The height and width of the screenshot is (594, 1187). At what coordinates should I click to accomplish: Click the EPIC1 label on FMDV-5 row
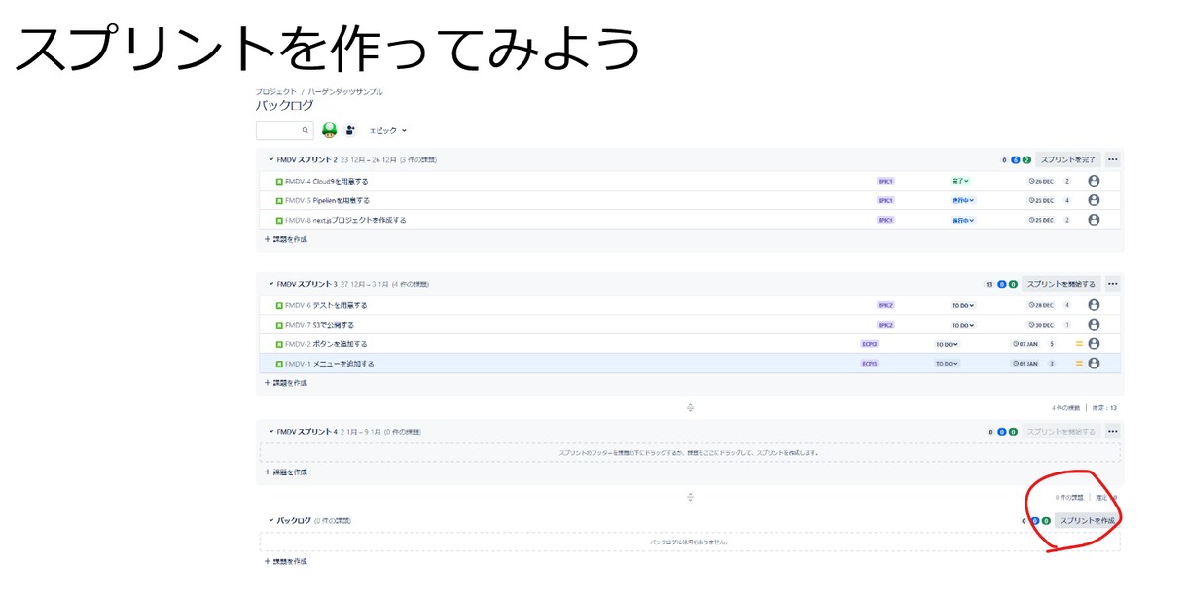[885, 200]
